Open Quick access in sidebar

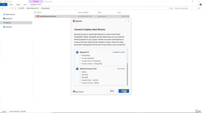point(10,14)
